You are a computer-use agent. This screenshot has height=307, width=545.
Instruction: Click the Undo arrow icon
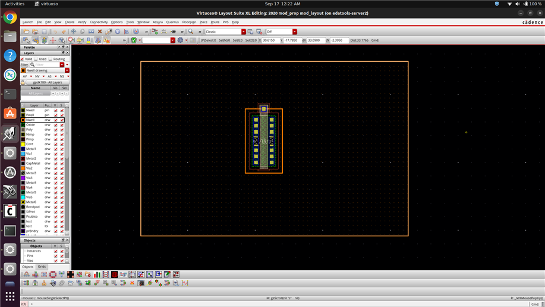55,32
